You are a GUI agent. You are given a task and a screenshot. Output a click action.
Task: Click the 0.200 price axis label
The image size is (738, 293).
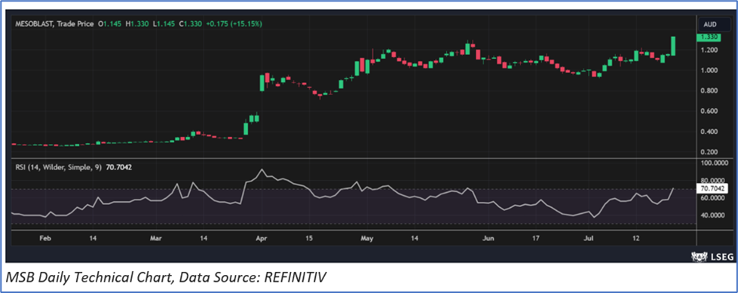[x=709, y=152]
